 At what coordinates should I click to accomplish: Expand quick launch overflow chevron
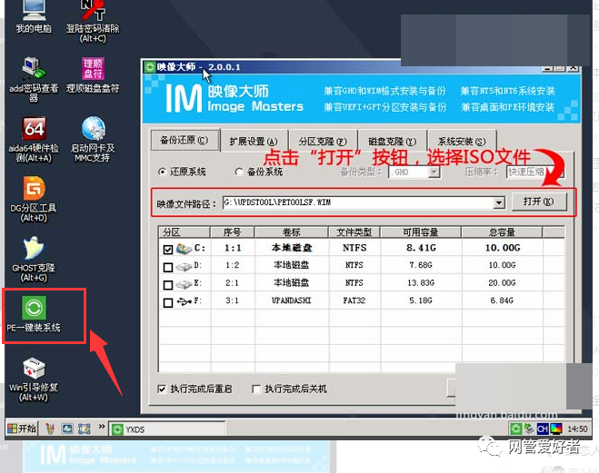pos(101,427)
